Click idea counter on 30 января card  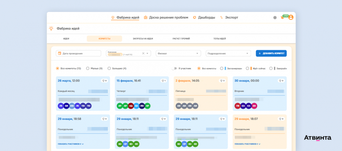pos(281,81)
